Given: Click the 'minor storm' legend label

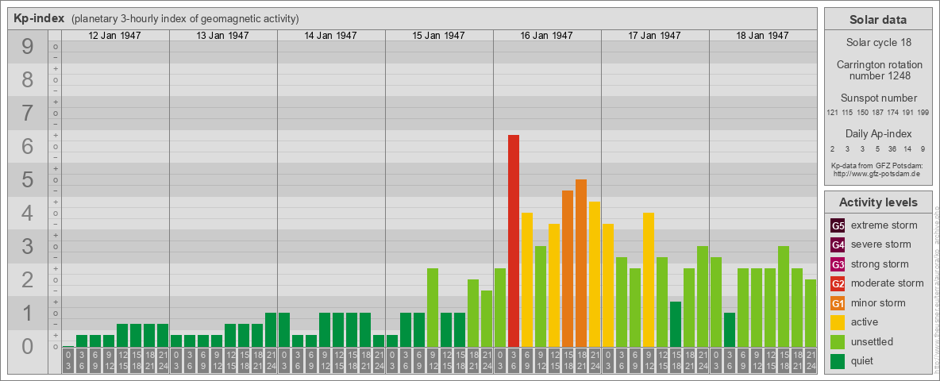Looking at the screenshot, I should 878,303.
